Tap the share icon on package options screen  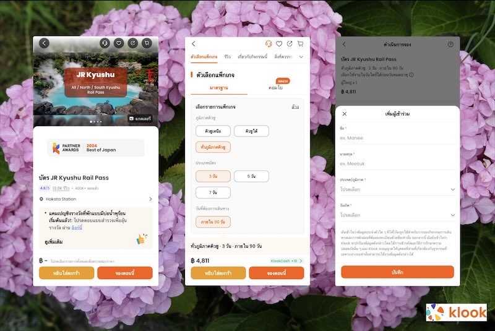coord(290,44)
